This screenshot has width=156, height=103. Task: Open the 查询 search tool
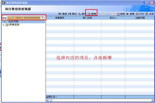(x=82, y=14)
